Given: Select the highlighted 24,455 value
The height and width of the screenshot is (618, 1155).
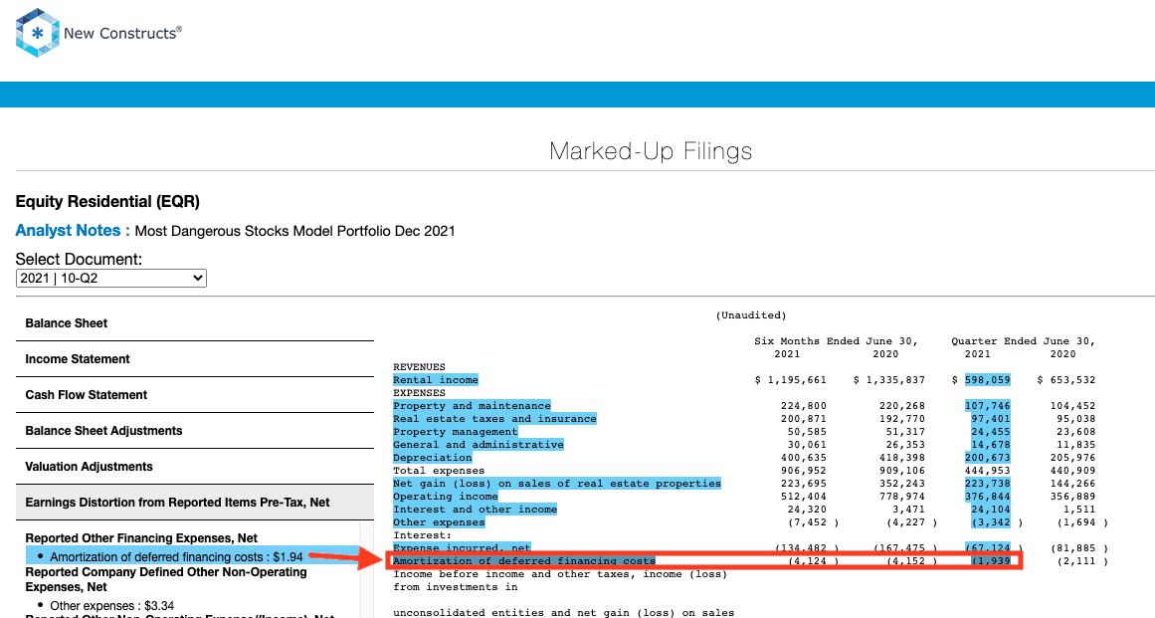Looking at the screenshot, I should click(x=991, y=432).
